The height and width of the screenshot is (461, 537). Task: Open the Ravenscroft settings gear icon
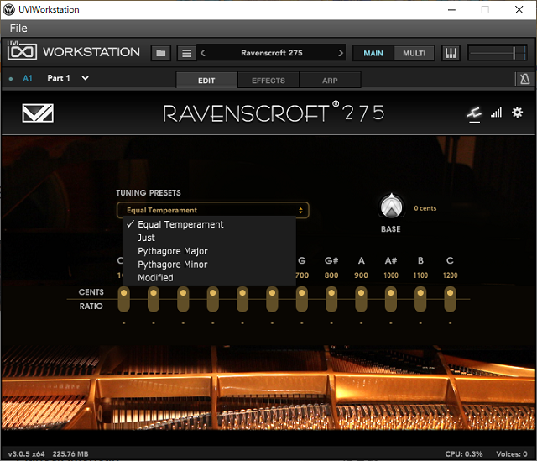point(517,112)
